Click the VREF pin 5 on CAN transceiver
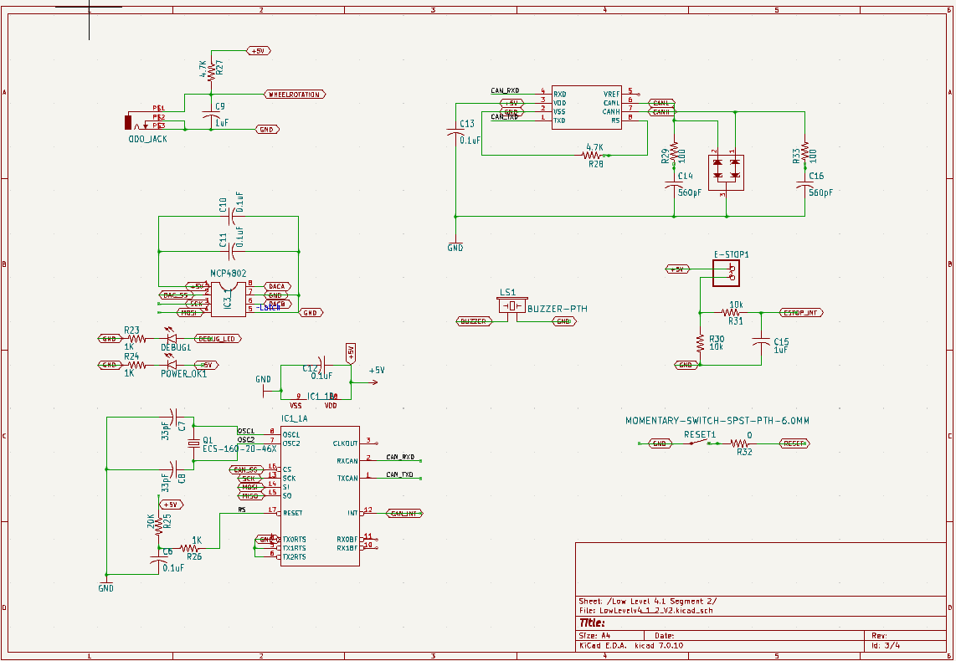The height and width of the screenshot is (661, 956). tap(621, 95)
